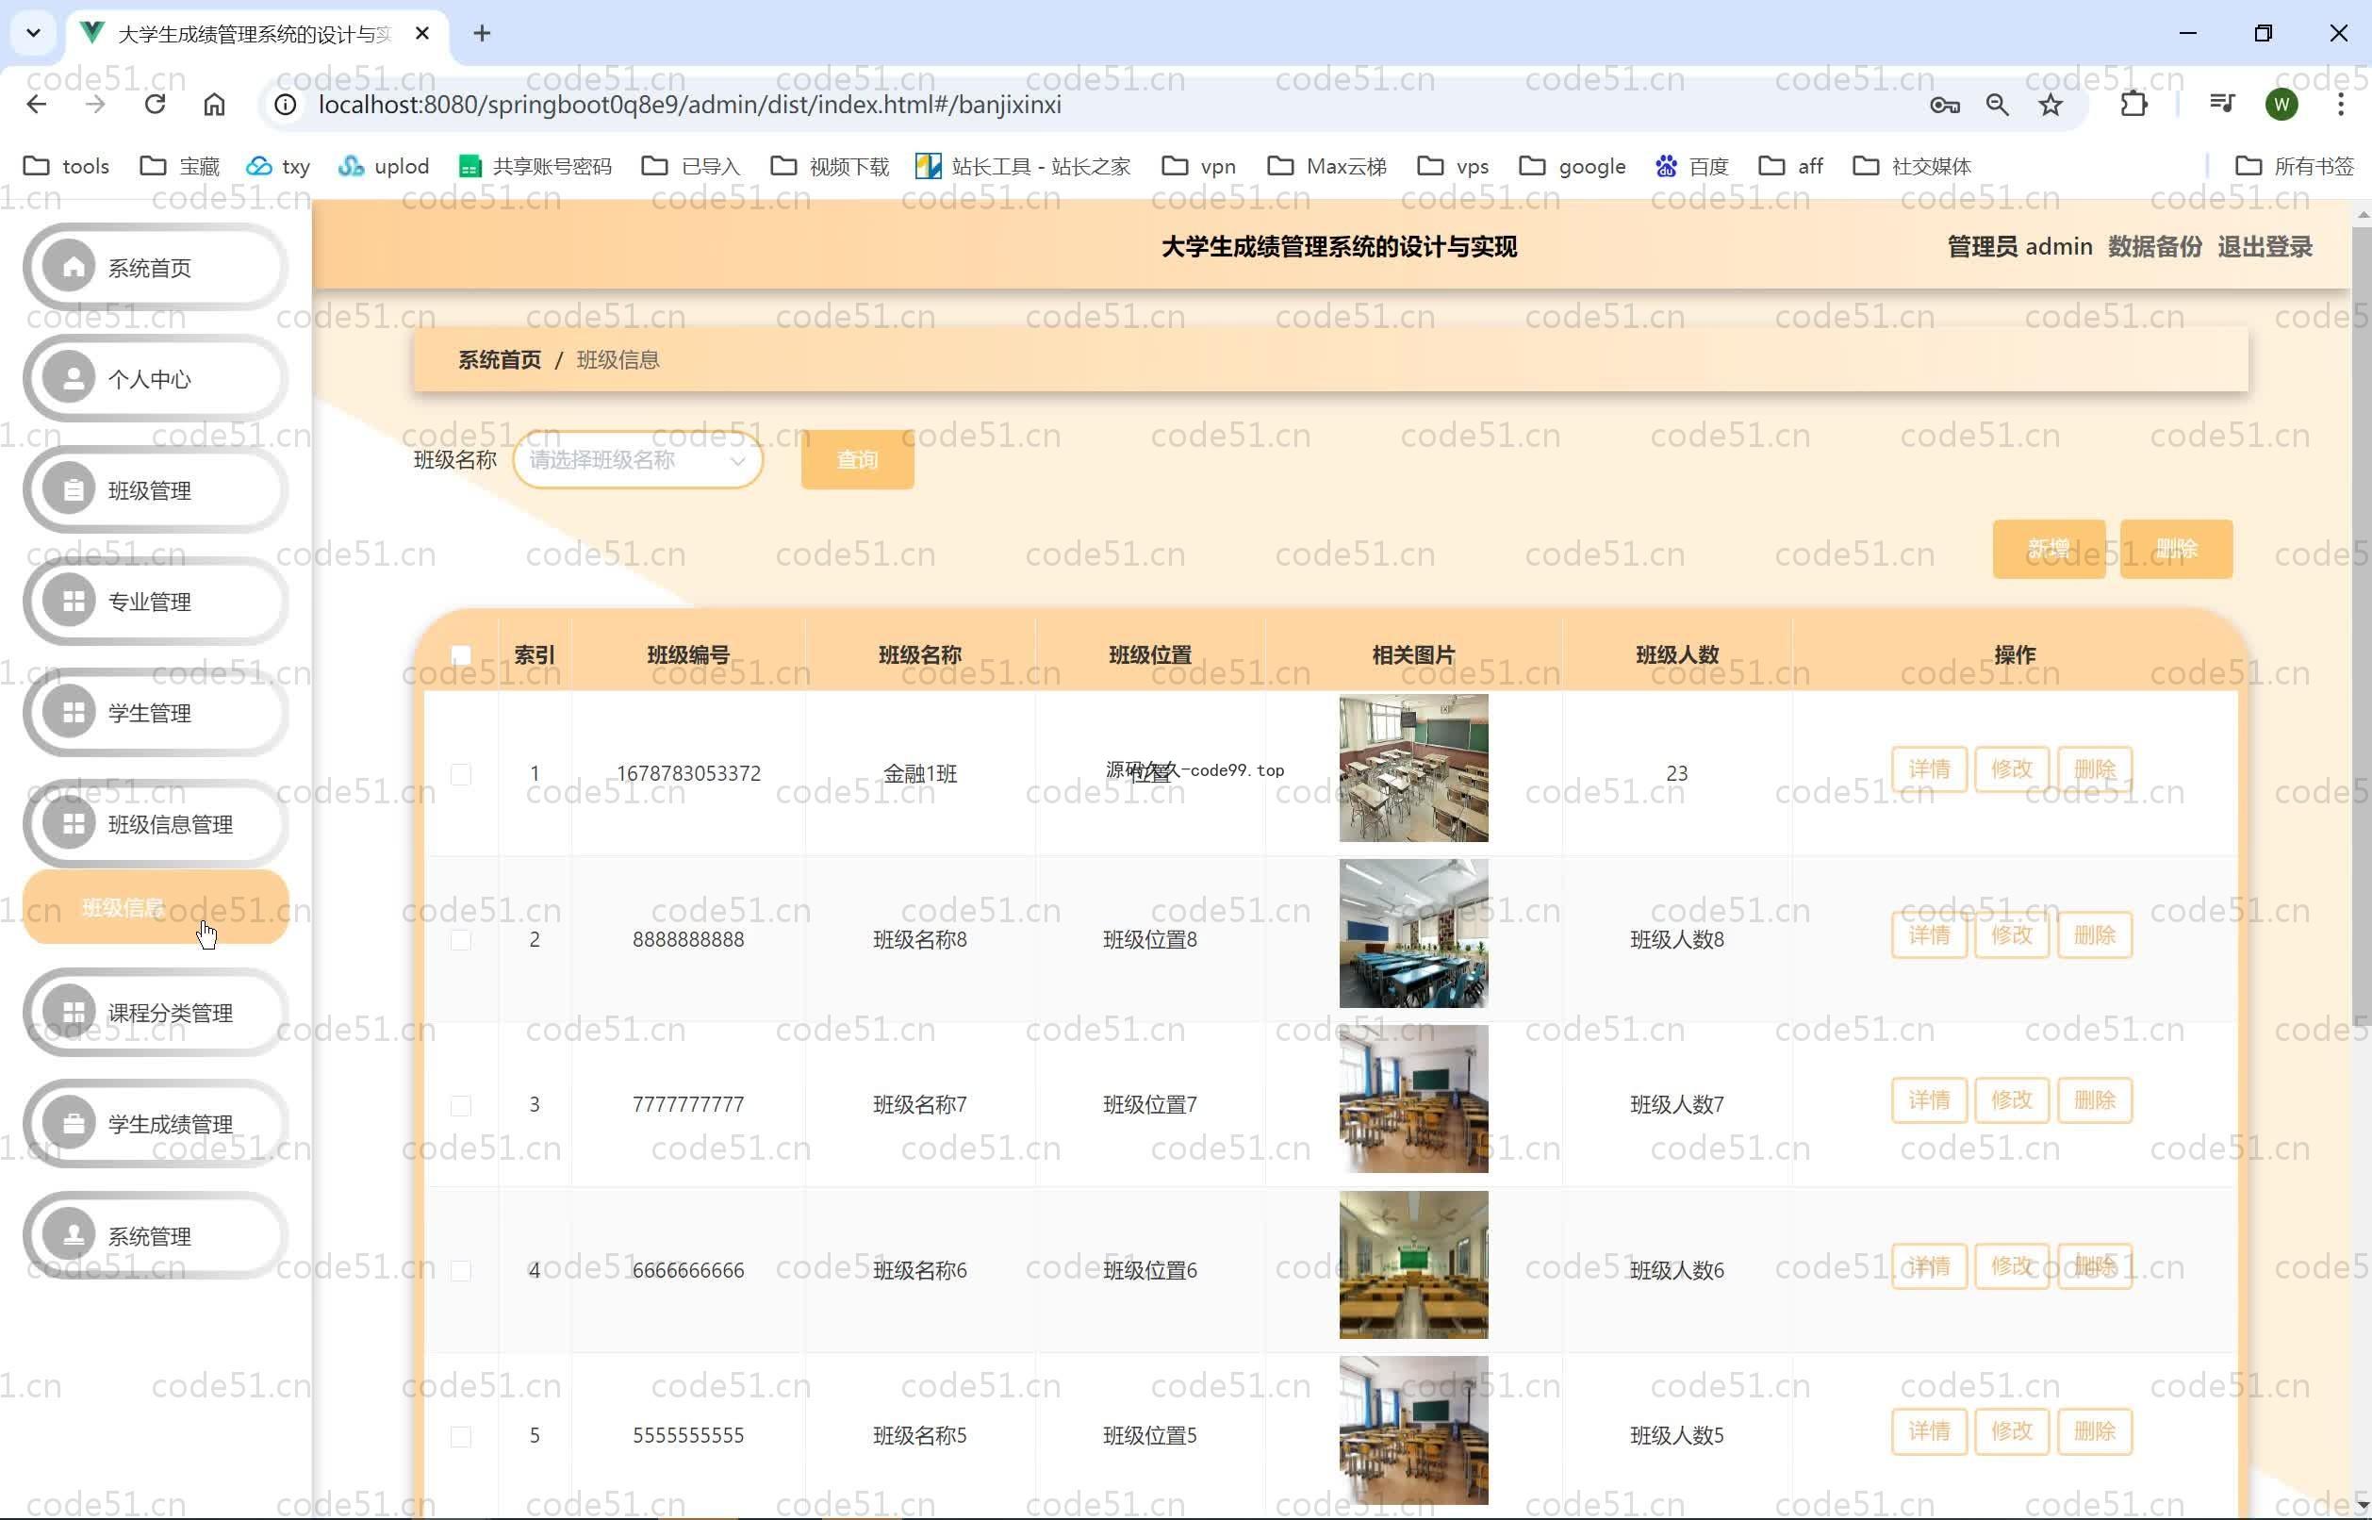Expand the 视频下载 bookmark folder
The image size is (2372, 1520).
point(829,166)
